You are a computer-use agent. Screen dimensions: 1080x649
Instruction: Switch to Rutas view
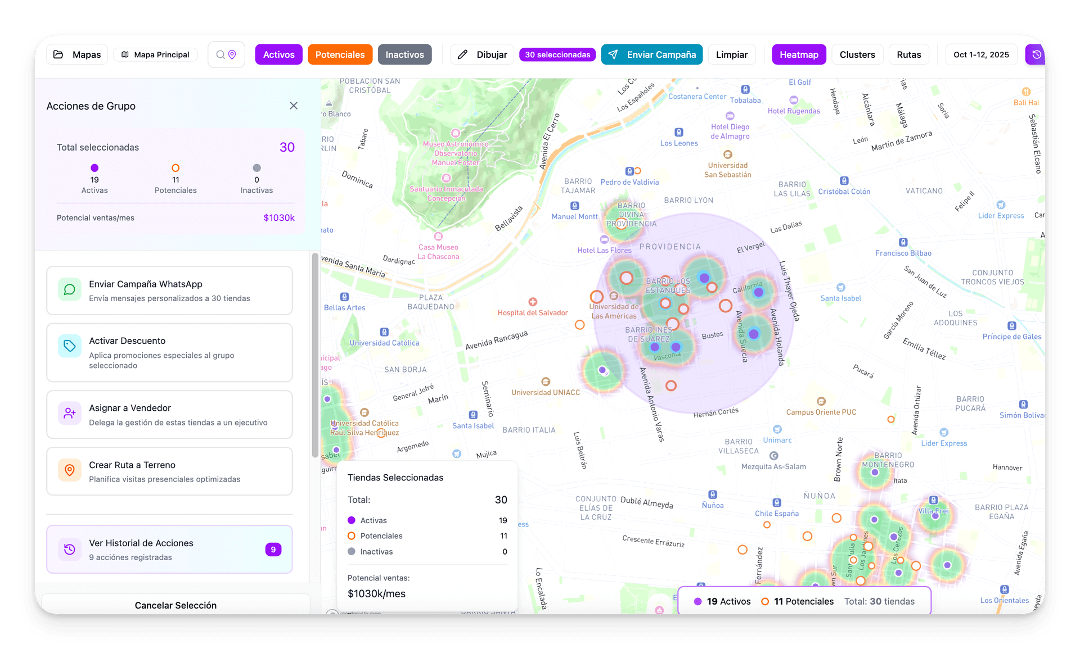pos(908,55)
